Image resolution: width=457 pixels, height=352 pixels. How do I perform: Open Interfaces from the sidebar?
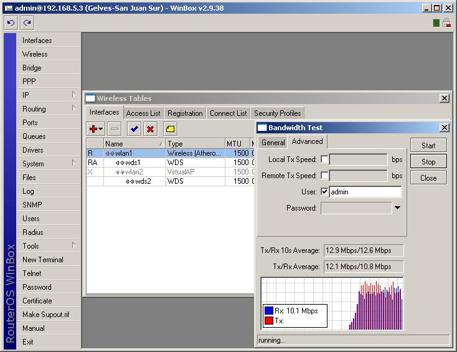coord(49,40)
